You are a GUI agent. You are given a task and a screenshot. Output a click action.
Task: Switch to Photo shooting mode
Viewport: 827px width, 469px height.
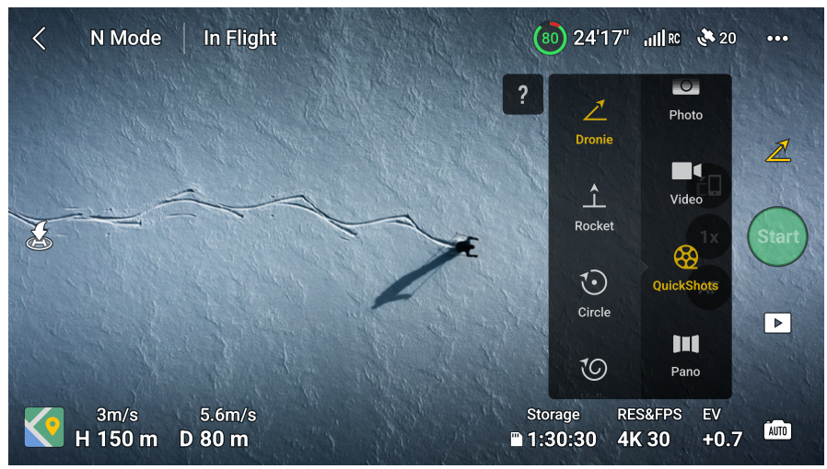tap(686, 100)
